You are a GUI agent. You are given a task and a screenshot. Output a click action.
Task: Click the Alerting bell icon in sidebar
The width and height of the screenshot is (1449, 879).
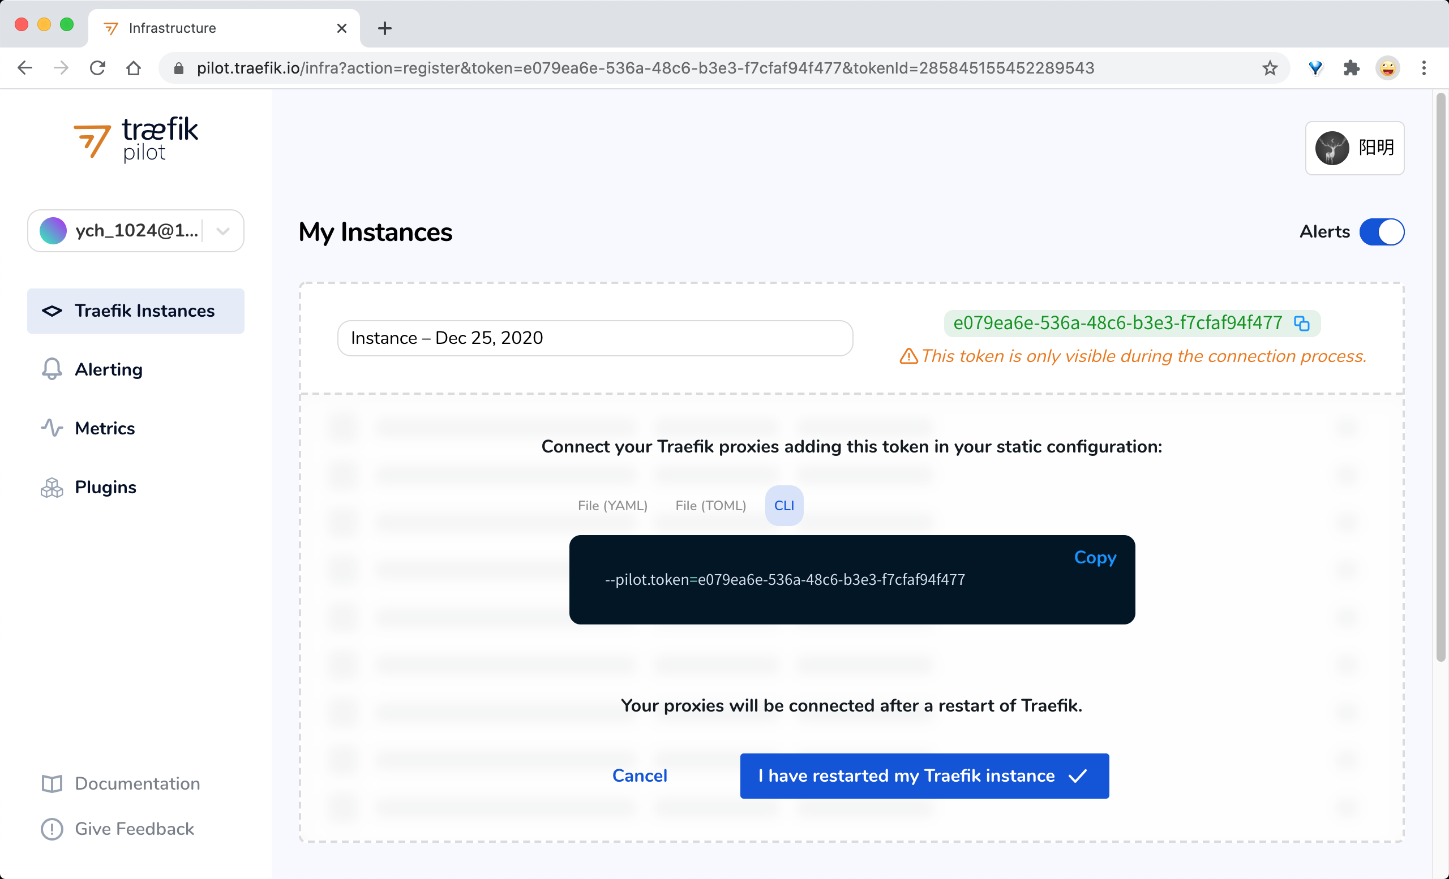point(52,369)
